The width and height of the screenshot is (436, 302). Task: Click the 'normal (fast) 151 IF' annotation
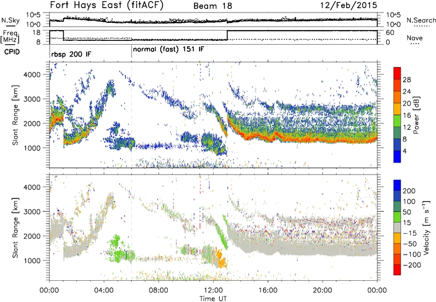[x=168, y=50]
